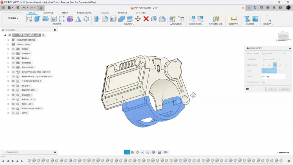
Task: Select the Lower^Pip-boy 3000 Mark 4:1 item
Action: 36,72
